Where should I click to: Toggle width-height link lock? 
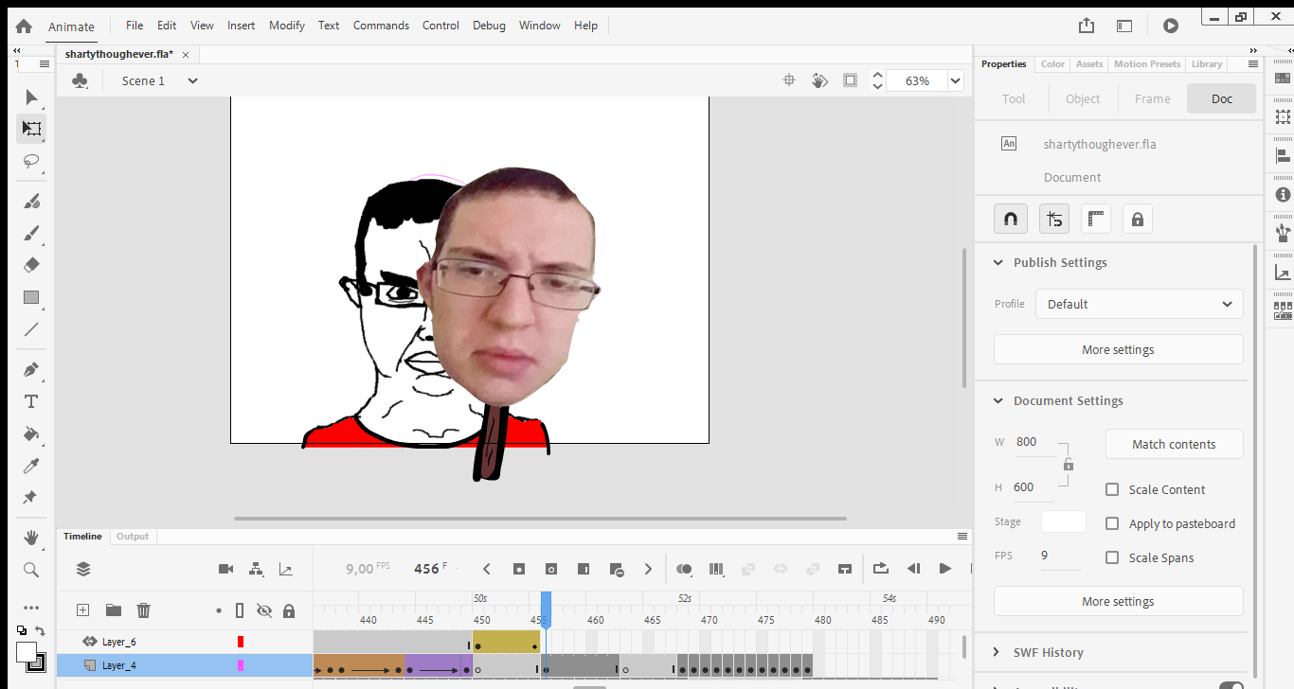(x=1069, y=465)
